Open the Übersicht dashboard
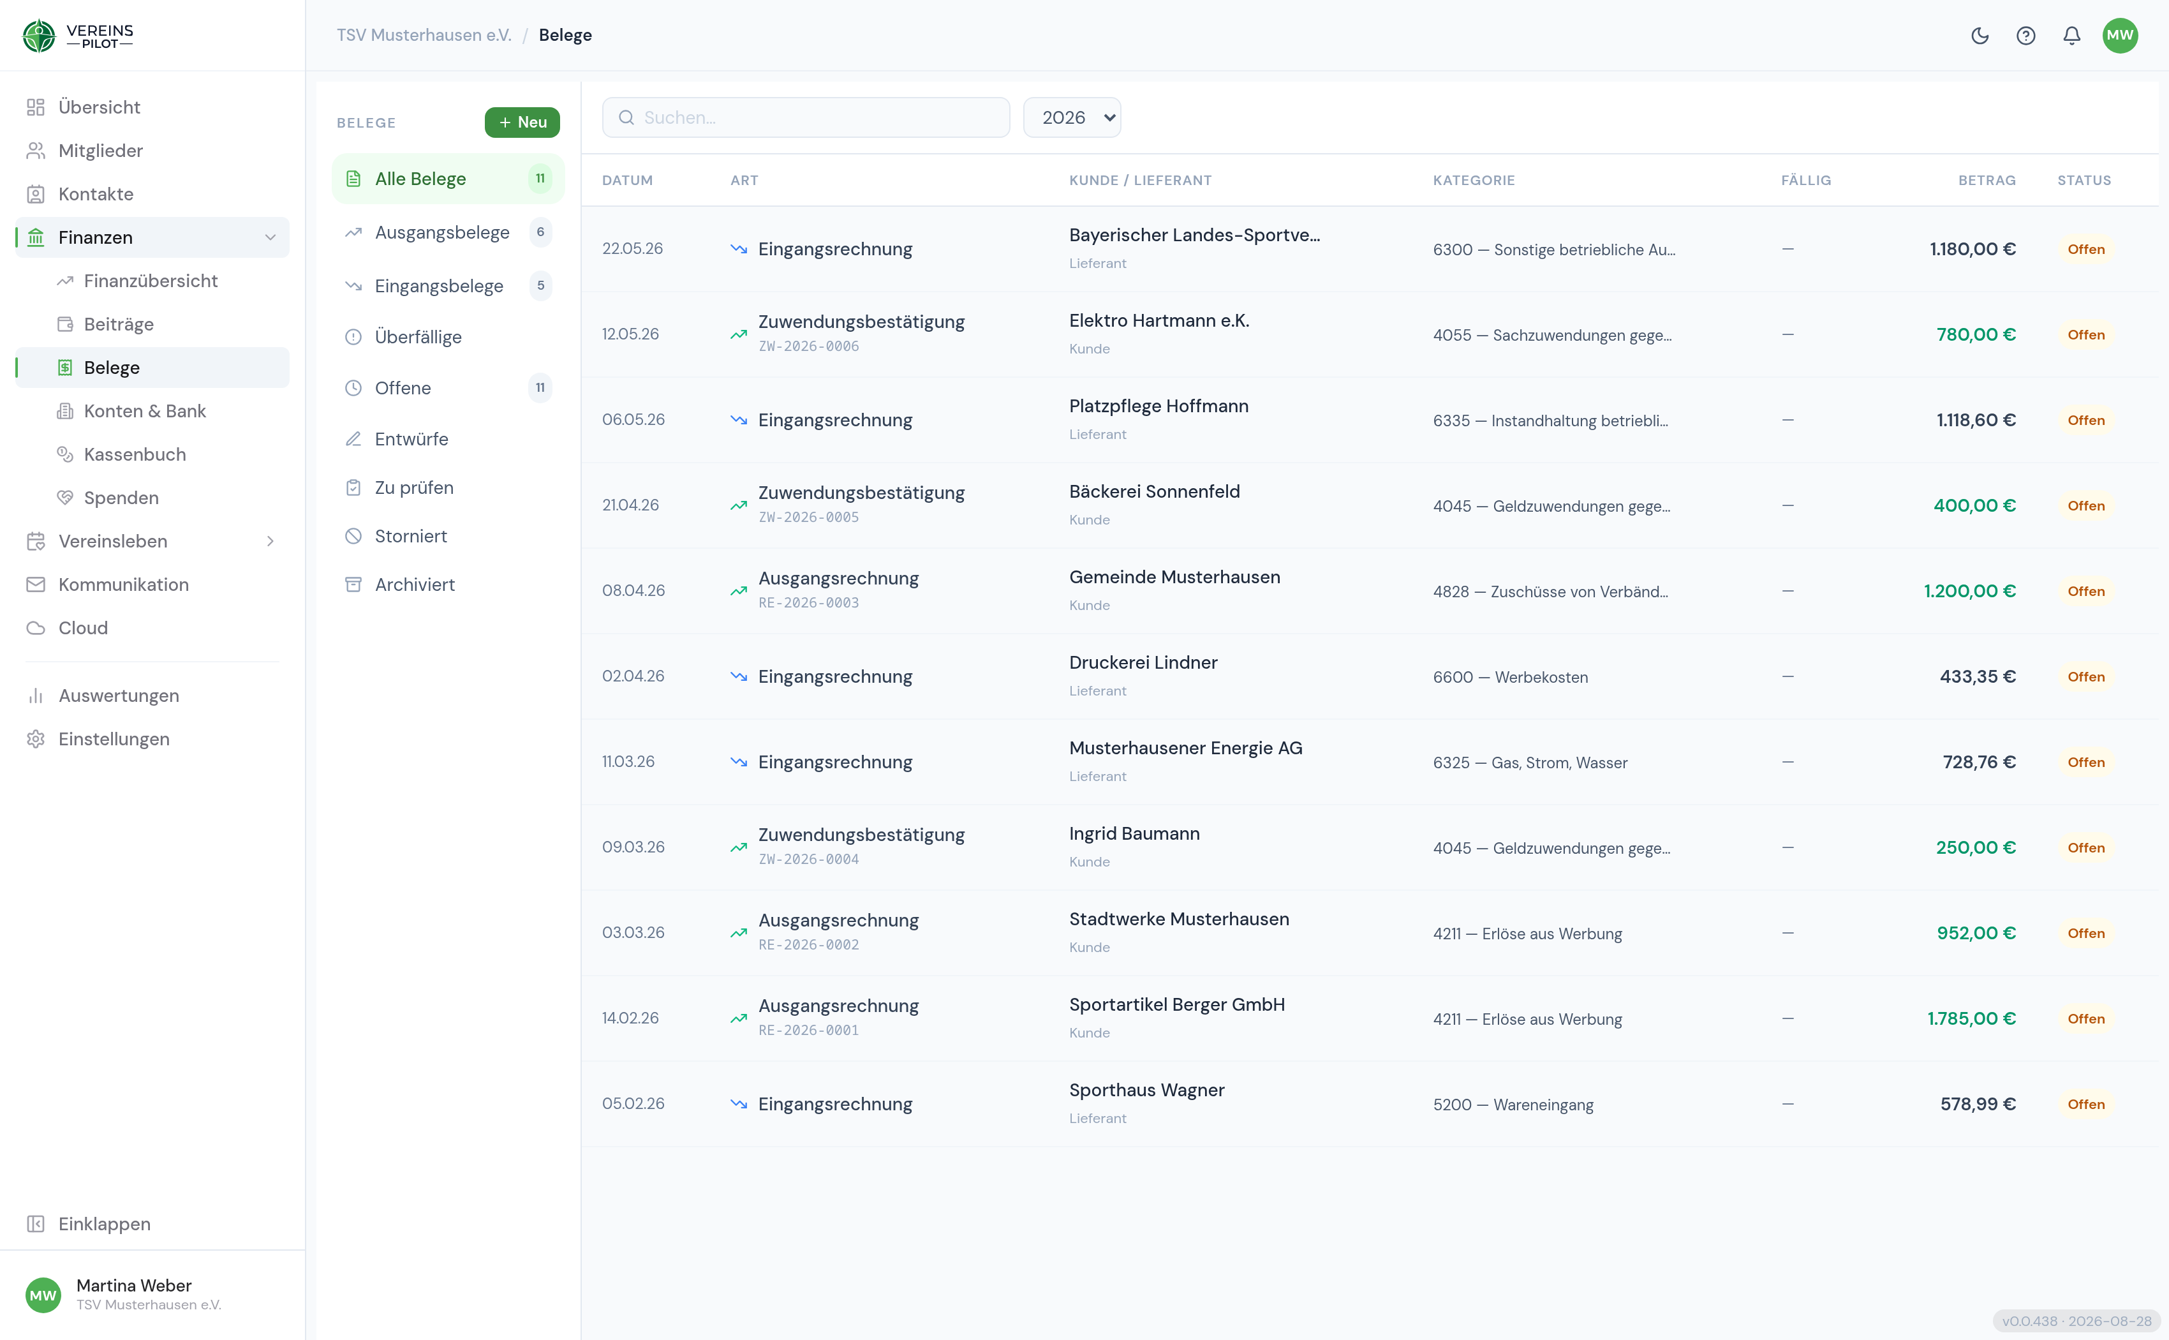Image resolution: width=2169 pixels, height=1340 pixels. (x=152, y=107)
